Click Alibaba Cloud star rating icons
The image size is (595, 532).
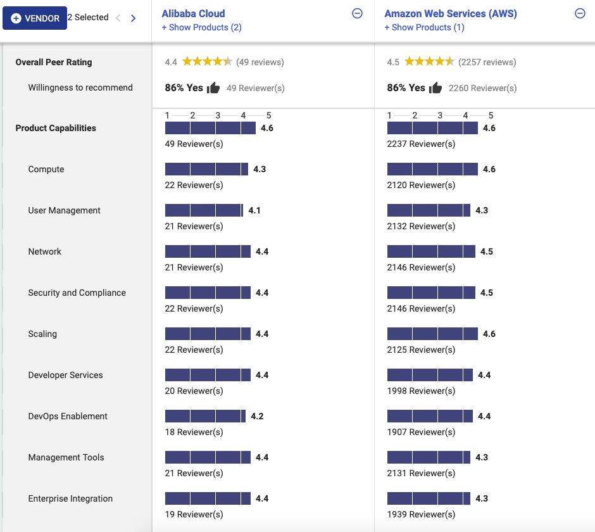click(207, 62)
